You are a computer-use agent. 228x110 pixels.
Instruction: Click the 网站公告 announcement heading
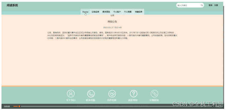pos(112,22)
